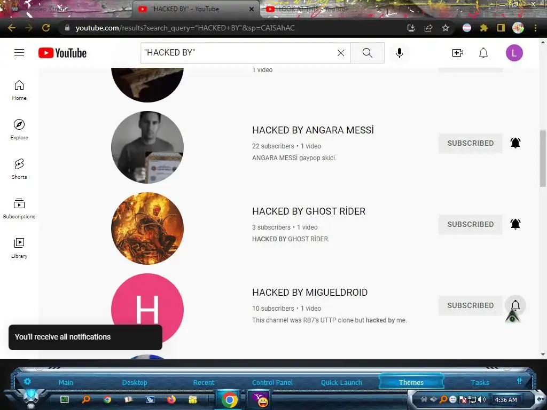Click the browser address bar URL

tap(185, 28)
